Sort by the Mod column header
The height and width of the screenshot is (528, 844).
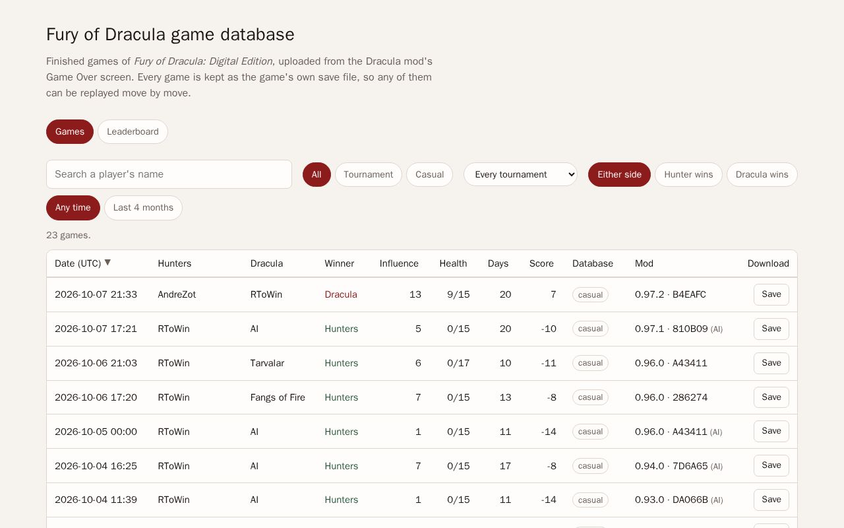pyautogui.click(x=644, y=263)
